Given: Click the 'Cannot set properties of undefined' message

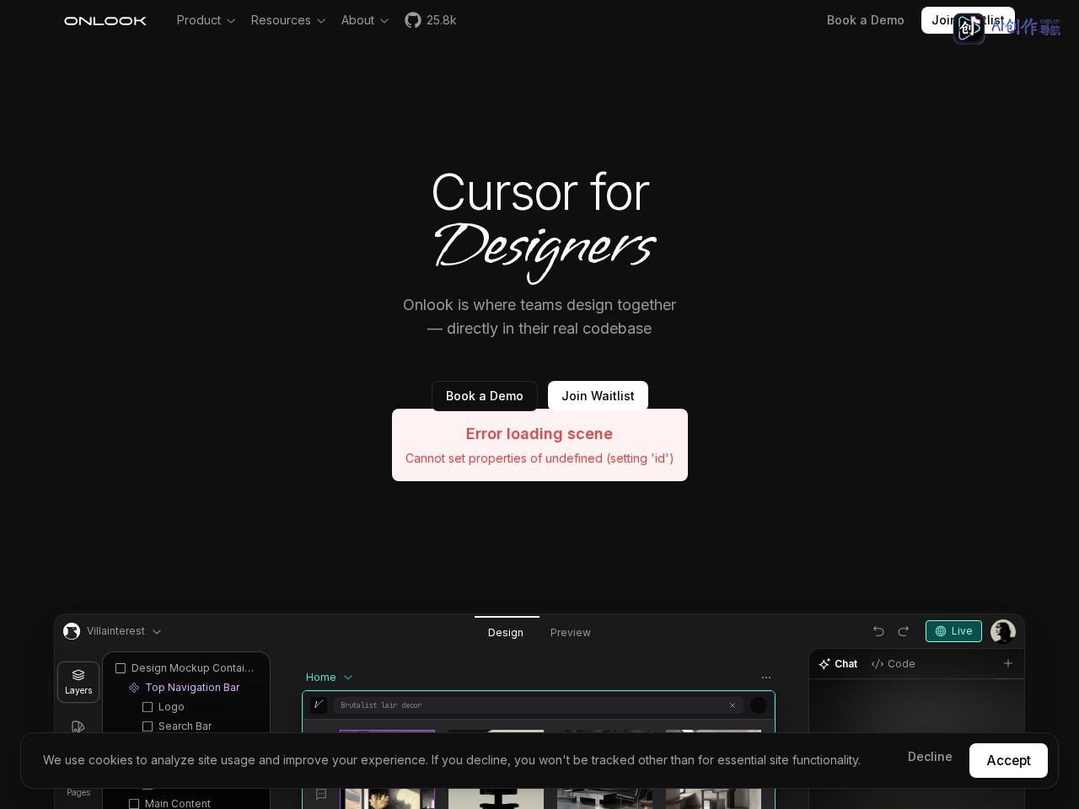Looking at the screenshot, I should click(x=539, y=458).
